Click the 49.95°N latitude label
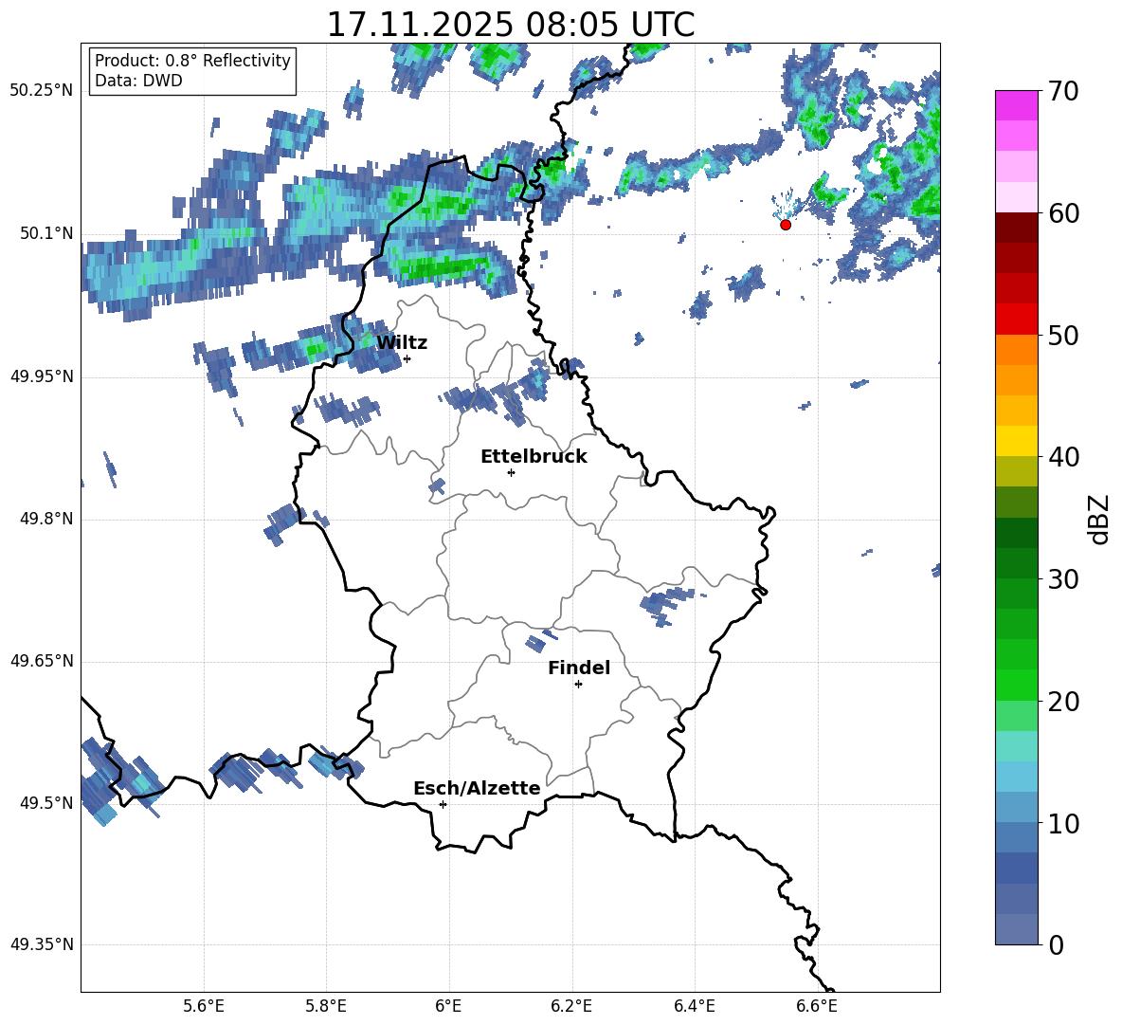Viewport: 1122px width, 1025px height. point(42,376)
